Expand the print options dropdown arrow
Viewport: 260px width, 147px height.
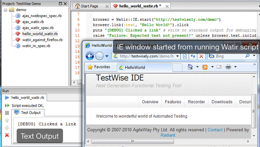tap(235, 67)
